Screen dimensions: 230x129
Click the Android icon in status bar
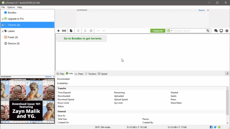pyautogui.click(x=219, y=127)
